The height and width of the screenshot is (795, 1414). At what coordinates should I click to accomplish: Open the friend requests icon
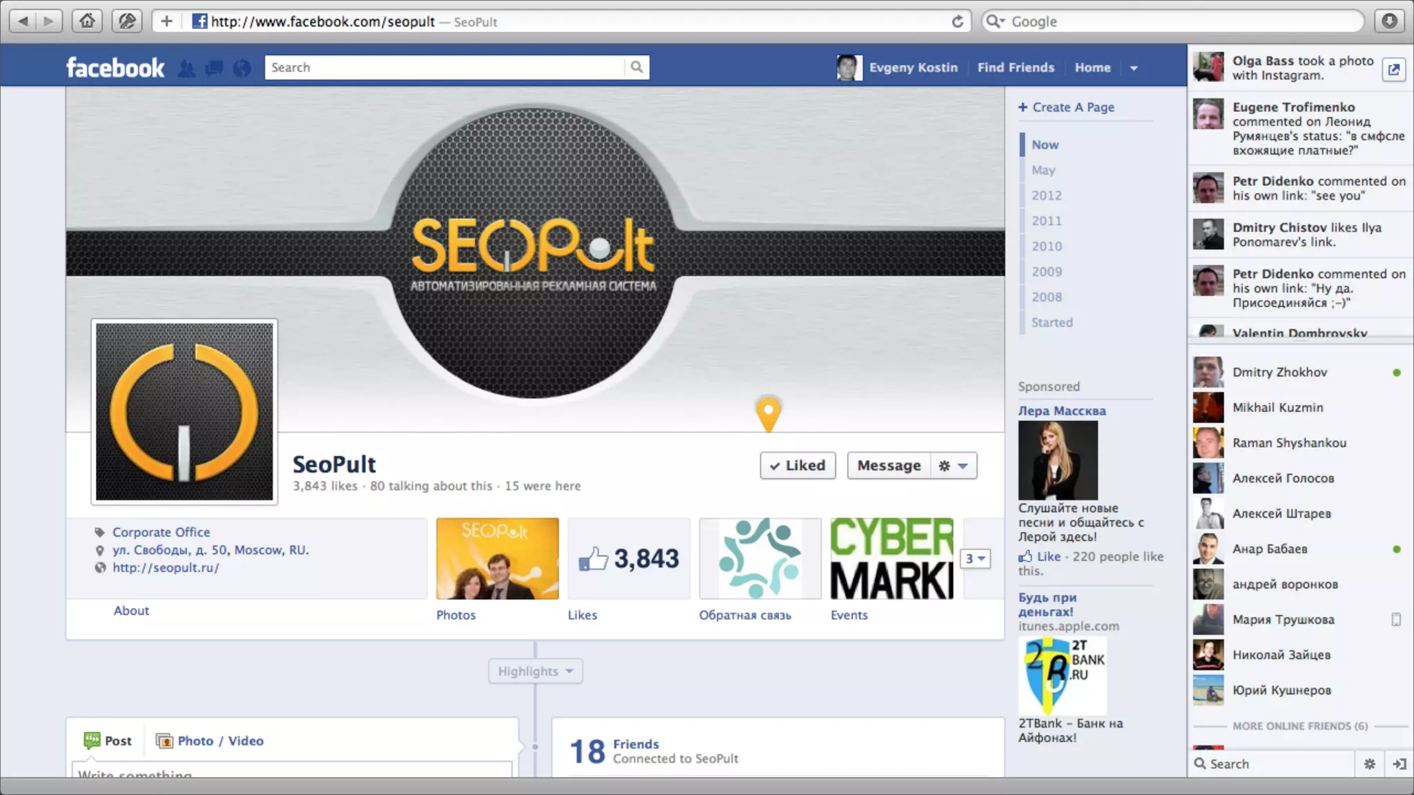tap(186, 68)
